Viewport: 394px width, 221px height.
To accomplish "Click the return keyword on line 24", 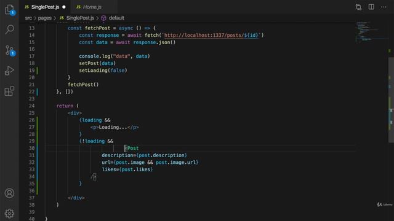I will point(65,106).
